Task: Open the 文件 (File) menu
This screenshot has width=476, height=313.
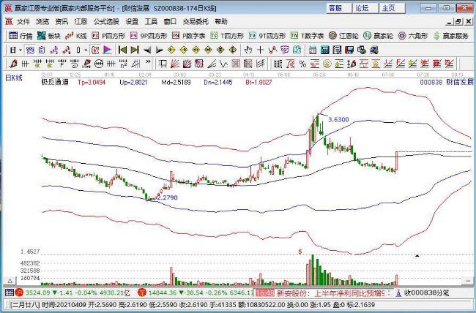Action: pos(23,22)
